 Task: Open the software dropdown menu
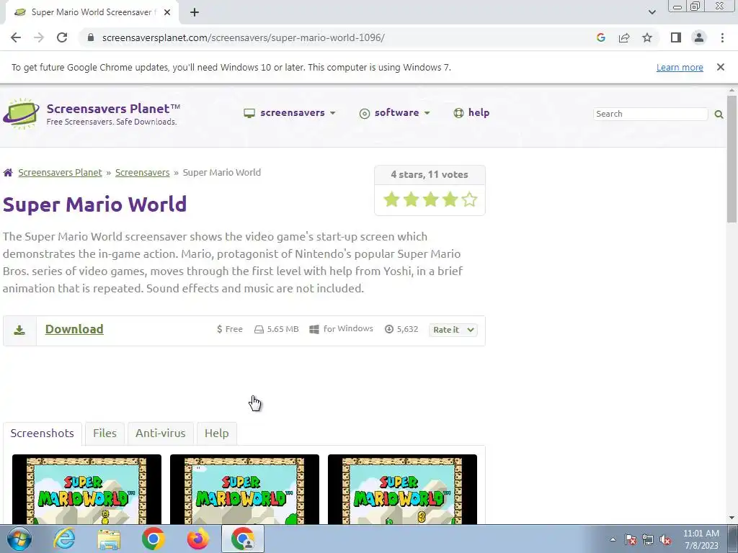tap(394, 113)
